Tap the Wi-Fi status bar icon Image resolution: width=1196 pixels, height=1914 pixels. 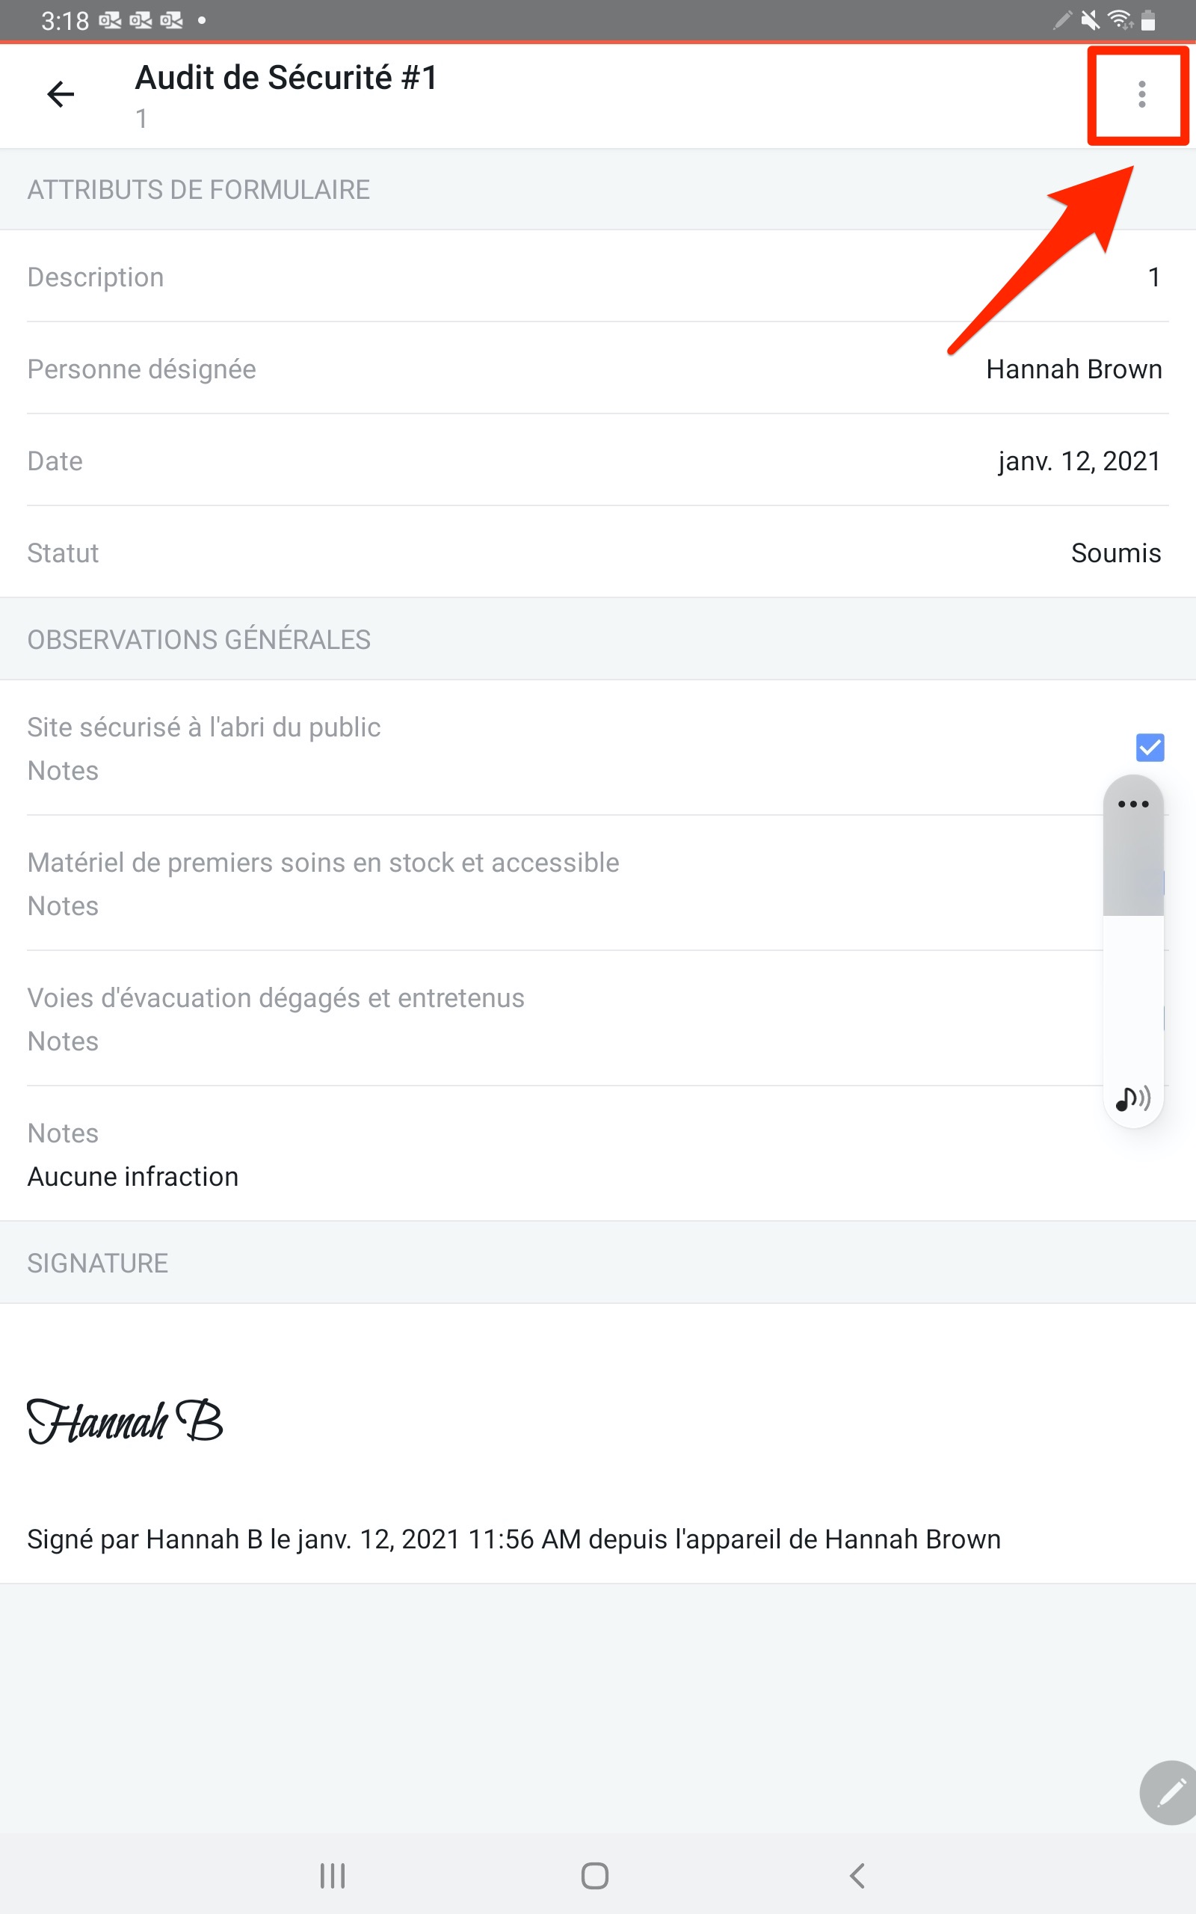(1119, 19)
